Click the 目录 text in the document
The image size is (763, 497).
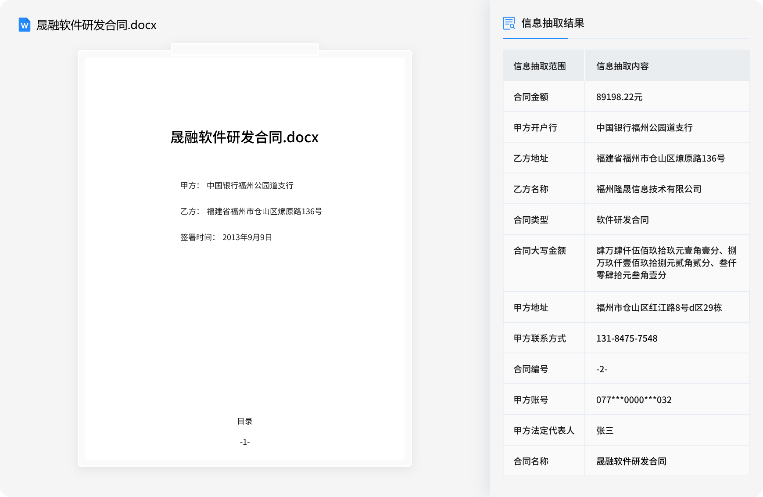coord(245,421)
